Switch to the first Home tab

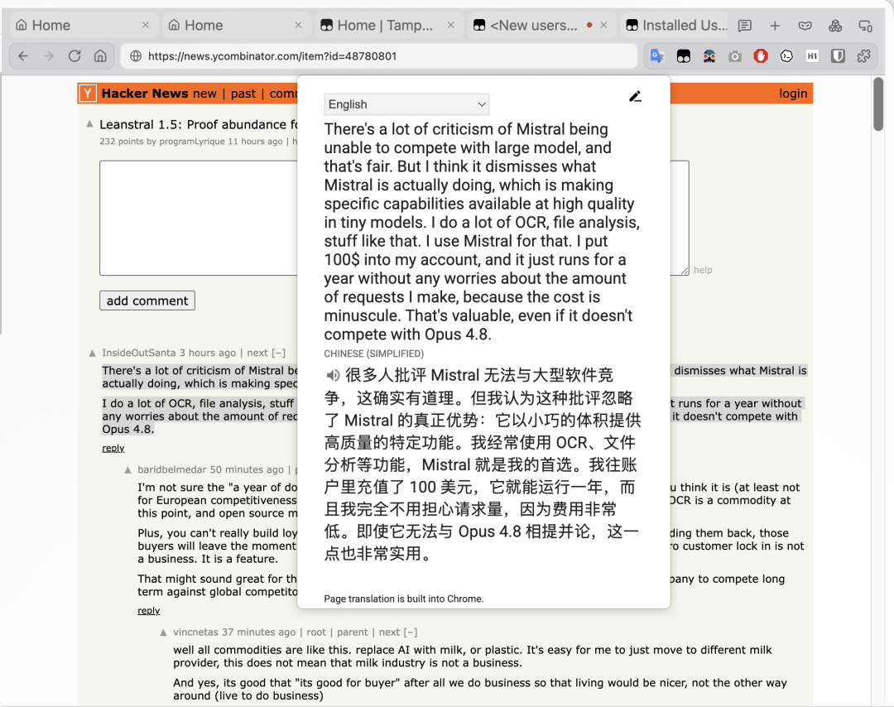tap(83, 25)
